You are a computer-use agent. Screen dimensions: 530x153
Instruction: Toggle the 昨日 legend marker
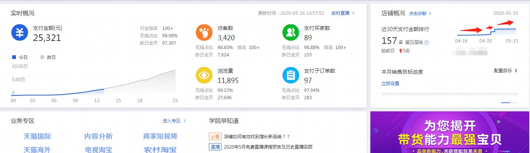coord(42,58)
